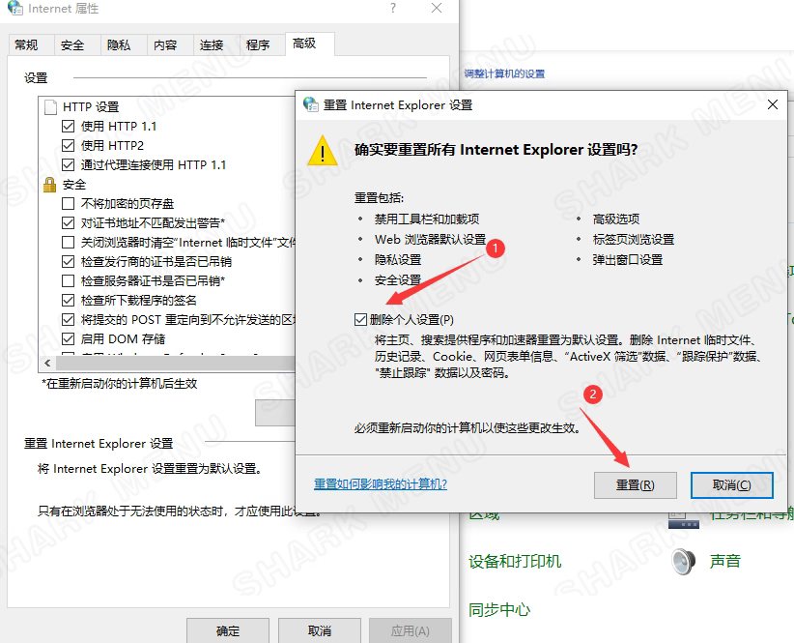Toggle 检查所下载程序的签名 checkbox
794x643 pixels.
(x=68, y=300)
